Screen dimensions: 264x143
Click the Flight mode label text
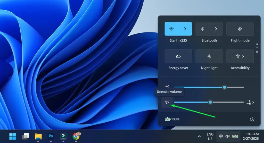click(240, 40)
